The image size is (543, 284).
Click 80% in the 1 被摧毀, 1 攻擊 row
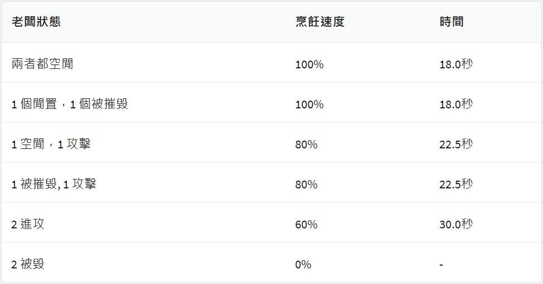pos(306,185)
